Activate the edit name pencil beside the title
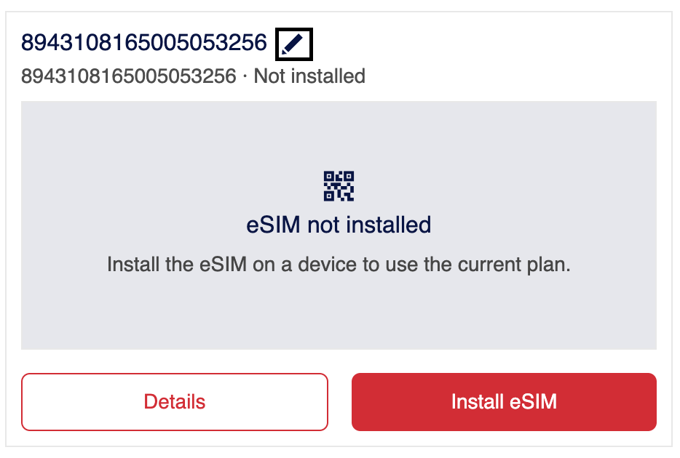Image resolution: width=680 pixels, height=458 pixels. coord(294,44)
